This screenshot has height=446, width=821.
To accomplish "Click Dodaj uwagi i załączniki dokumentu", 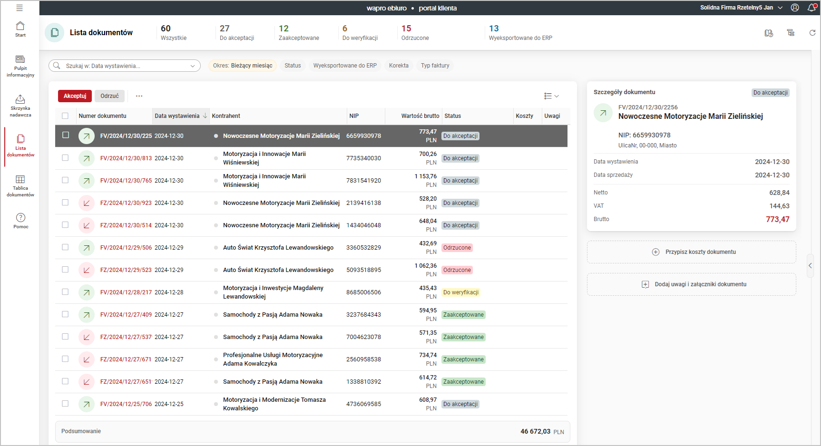I will click(x=692, y=284).
